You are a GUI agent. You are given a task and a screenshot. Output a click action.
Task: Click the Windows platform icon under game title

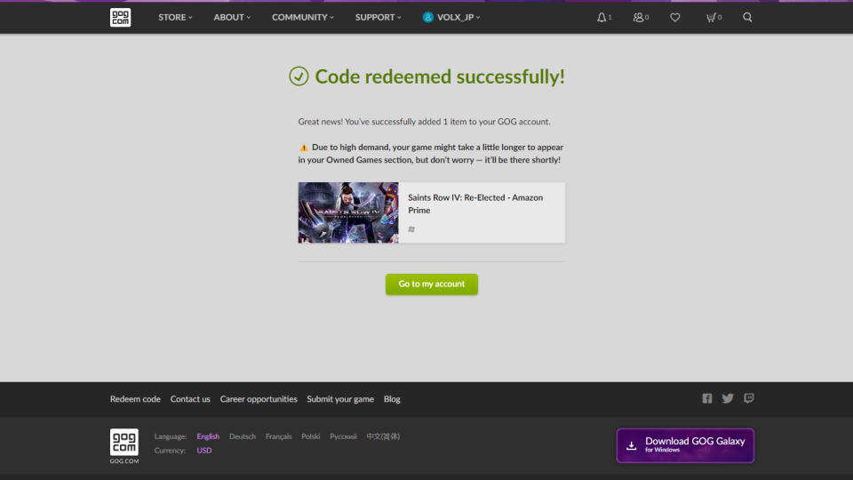click(x=411, y=229)
